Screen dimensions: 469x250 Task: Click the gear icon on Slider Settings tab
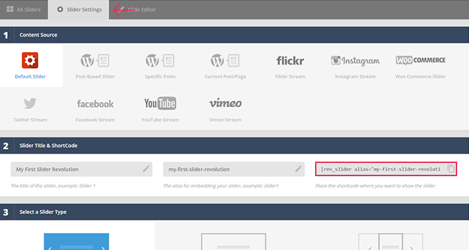coord(60,9)
